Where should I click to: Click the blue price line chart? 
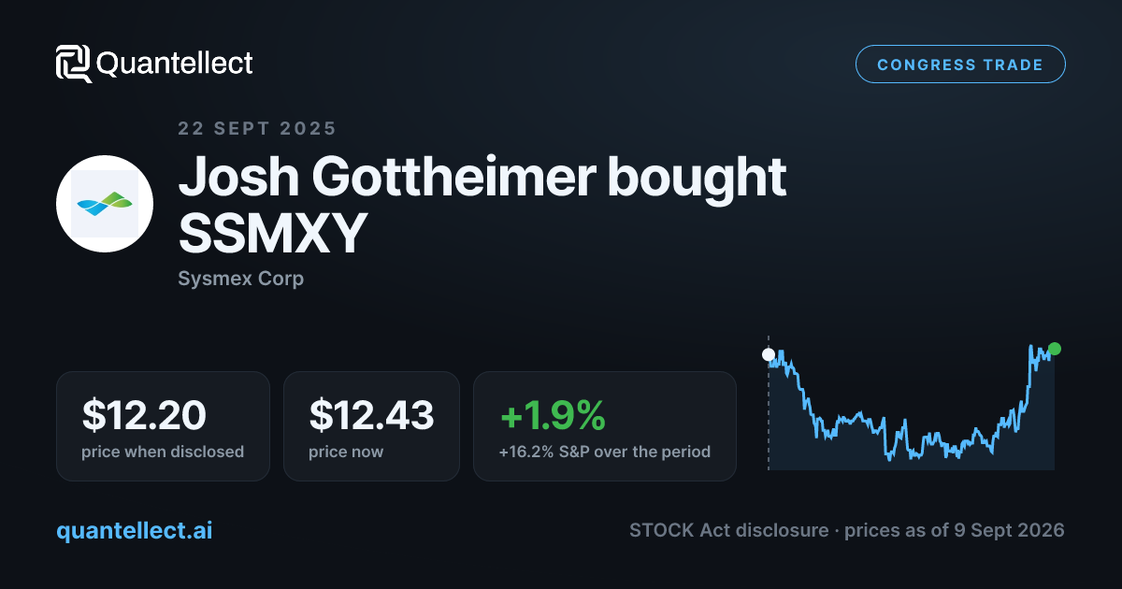point(912,404)
